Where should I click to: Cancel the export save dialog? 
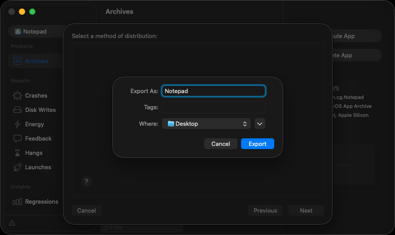220,144
